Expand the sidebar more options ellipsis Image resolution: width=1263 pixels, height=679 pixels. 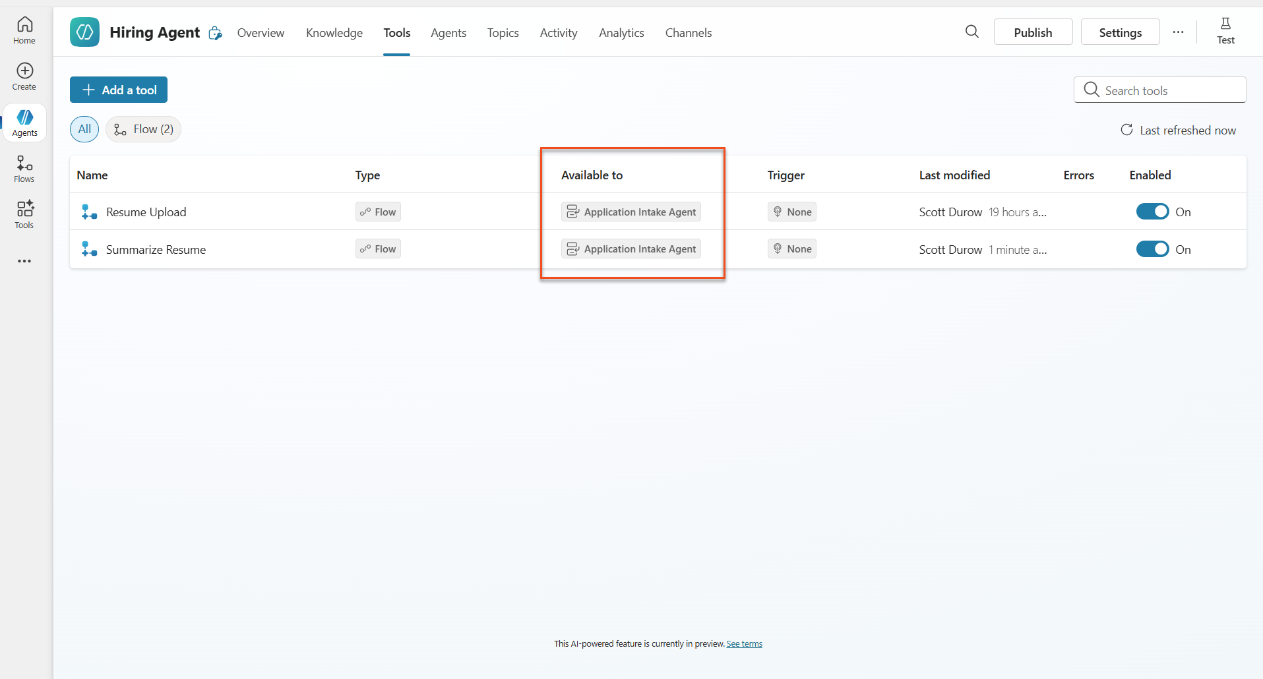pyautogui.click(x=24, y=261)
